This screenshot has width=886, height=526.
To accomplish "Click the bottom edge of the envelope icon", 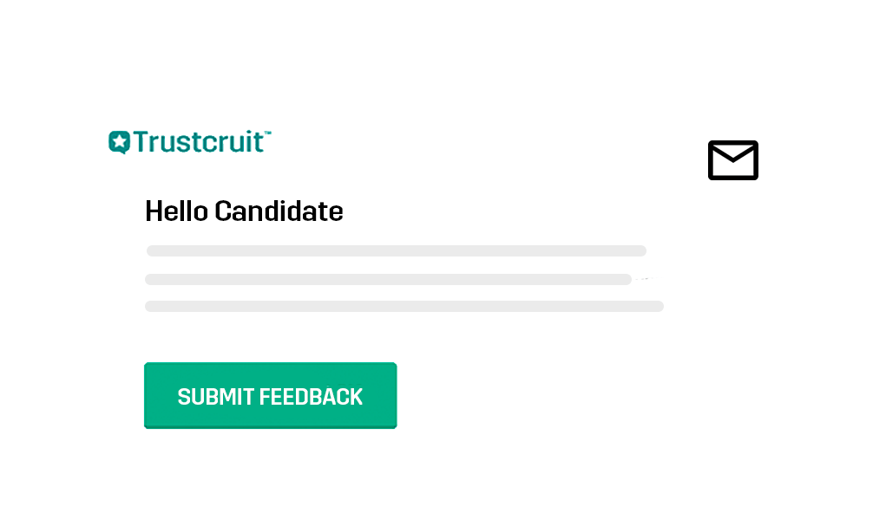I will coord(733,179).
